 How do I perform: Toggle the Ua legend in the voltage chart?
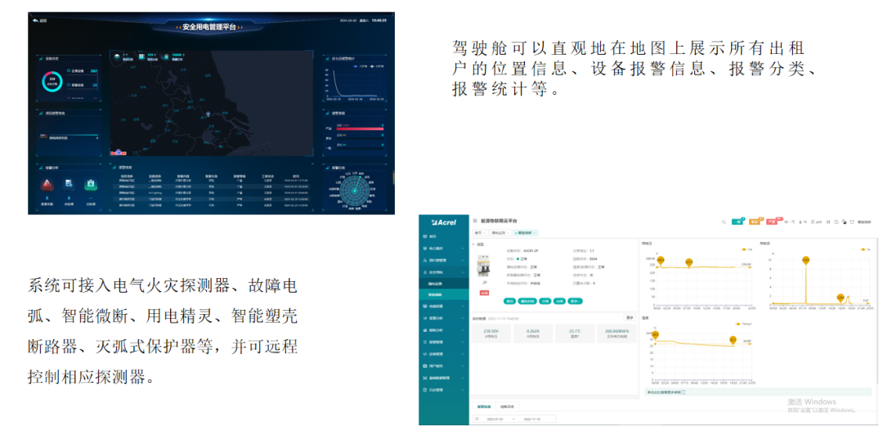pyautogui.click(x=745, y=249)
